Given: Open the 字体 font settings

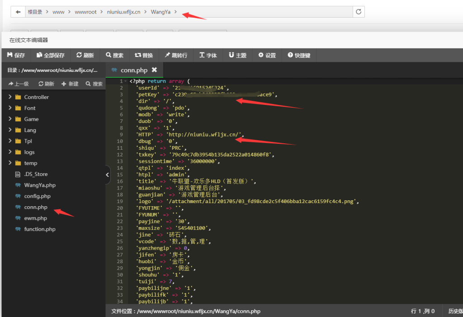Looking at the screenshot, I should click(x=208, y=55).
